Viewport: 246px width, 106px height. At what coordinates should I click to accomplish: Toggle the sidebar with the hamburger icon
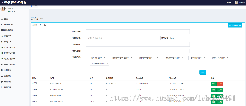(31, 2)
